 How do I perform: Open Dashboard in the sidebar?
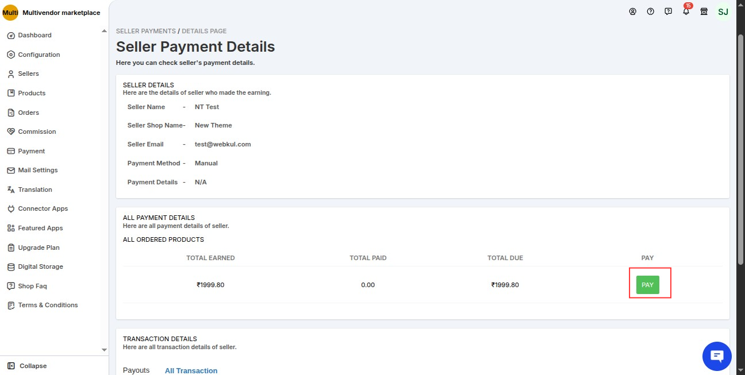point(34,36)
